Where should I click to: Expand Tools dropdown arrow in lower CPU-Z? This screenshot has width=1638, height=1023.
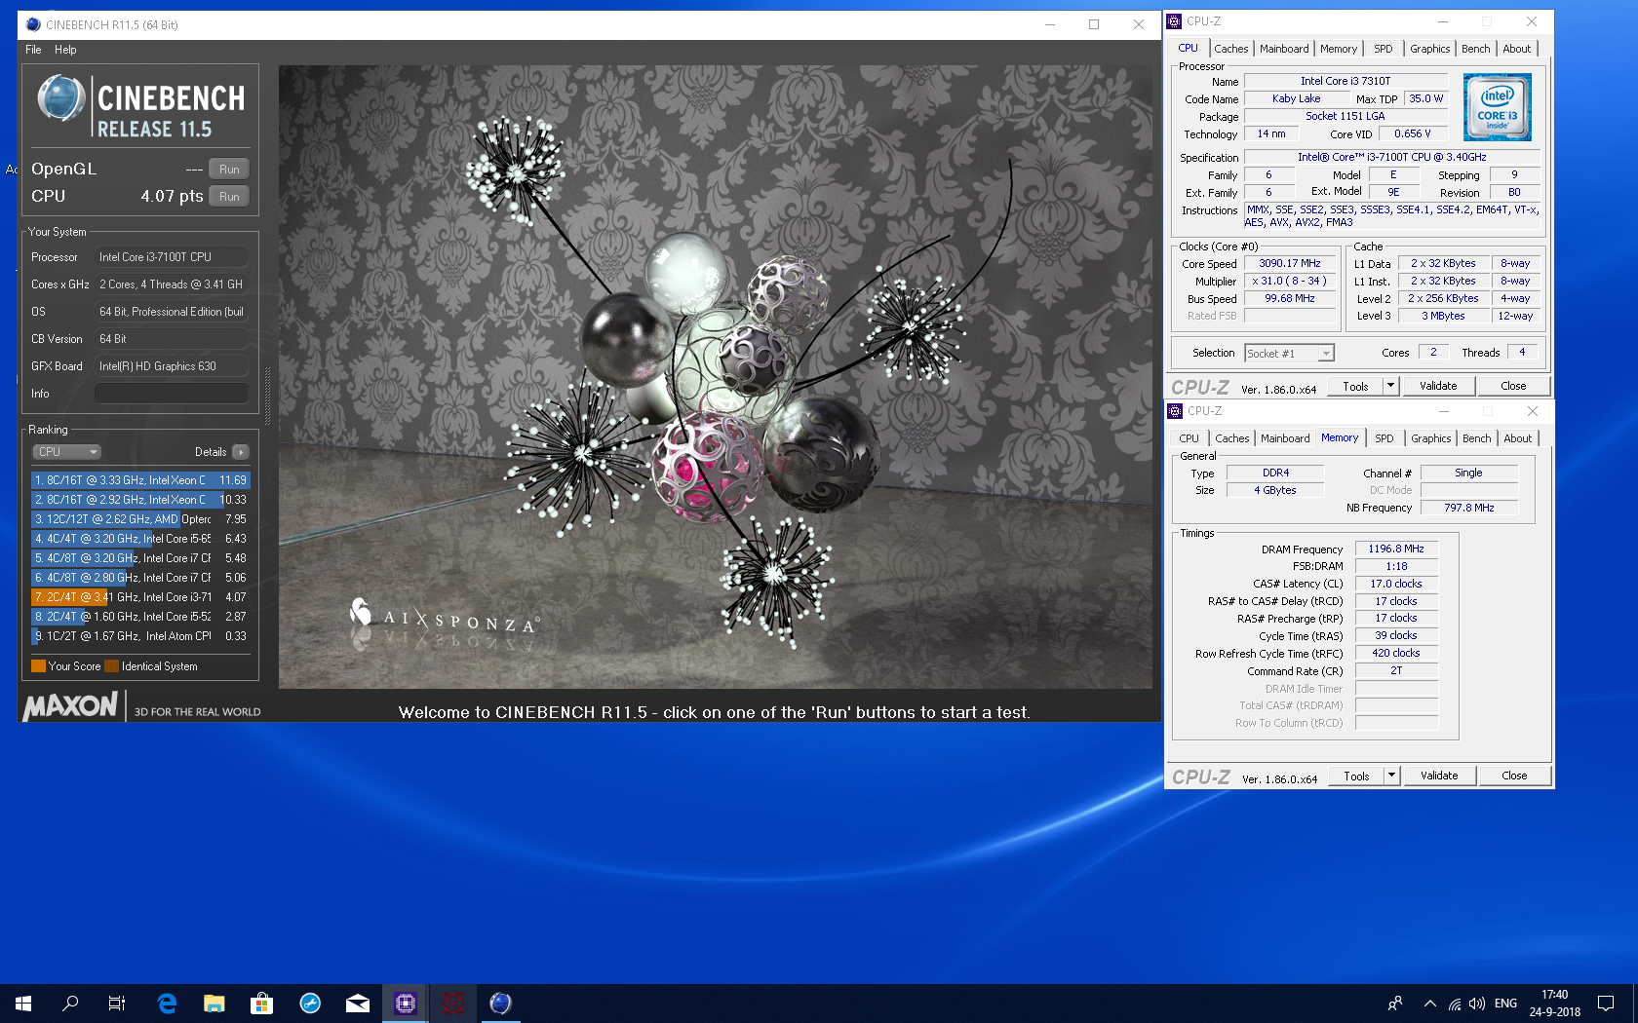point(1392,777)
